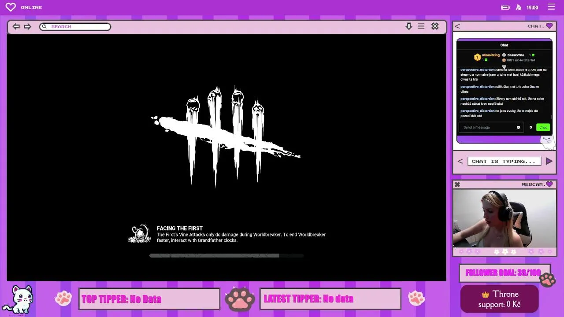Open chat settings gear icon
The height and width of the screenshot is (317, 564).
pyautogui.click(x=531, y=127)
